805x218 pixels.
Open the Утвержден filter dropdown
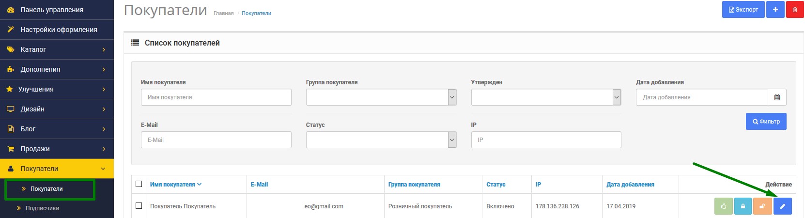pyautogui.click(x=546, y=97)
